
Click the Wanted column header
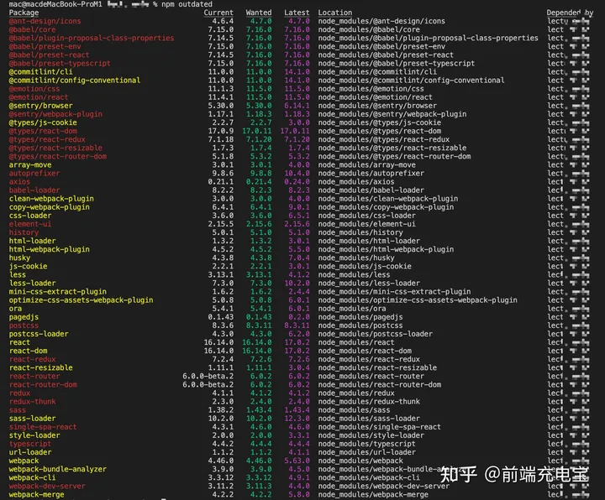[x=259, y=13]
